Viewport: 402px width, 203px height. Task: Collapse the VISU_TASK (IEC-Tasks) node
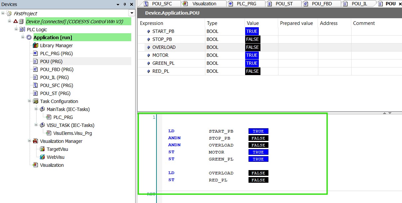pyautogui.click(x=36, y=125)
